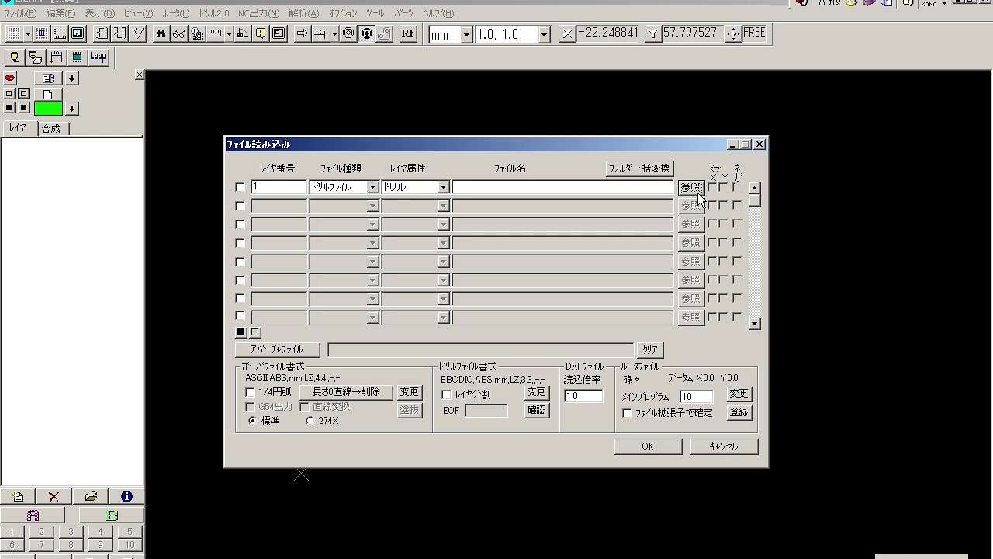Toggle Mirror X checkbox in first row
The image size is (993, 559).
tap(712, 187)
